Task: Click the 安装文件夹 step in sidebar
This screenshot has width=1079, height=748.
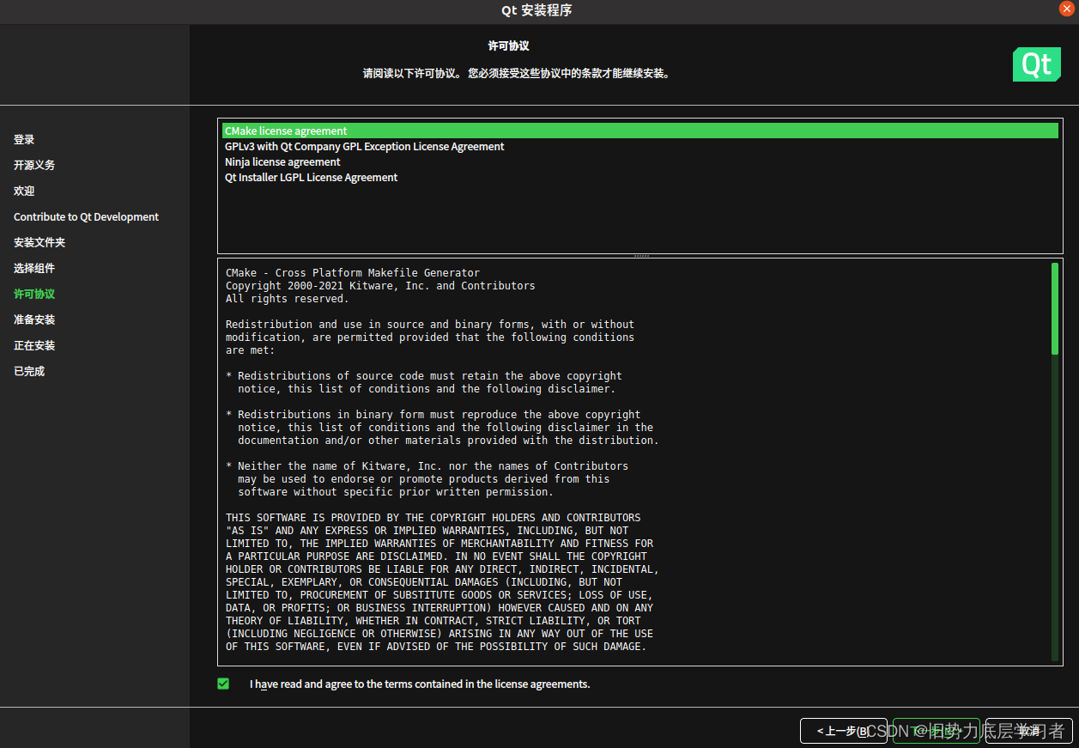Action: pyautogui.click(x=39, y=242)
